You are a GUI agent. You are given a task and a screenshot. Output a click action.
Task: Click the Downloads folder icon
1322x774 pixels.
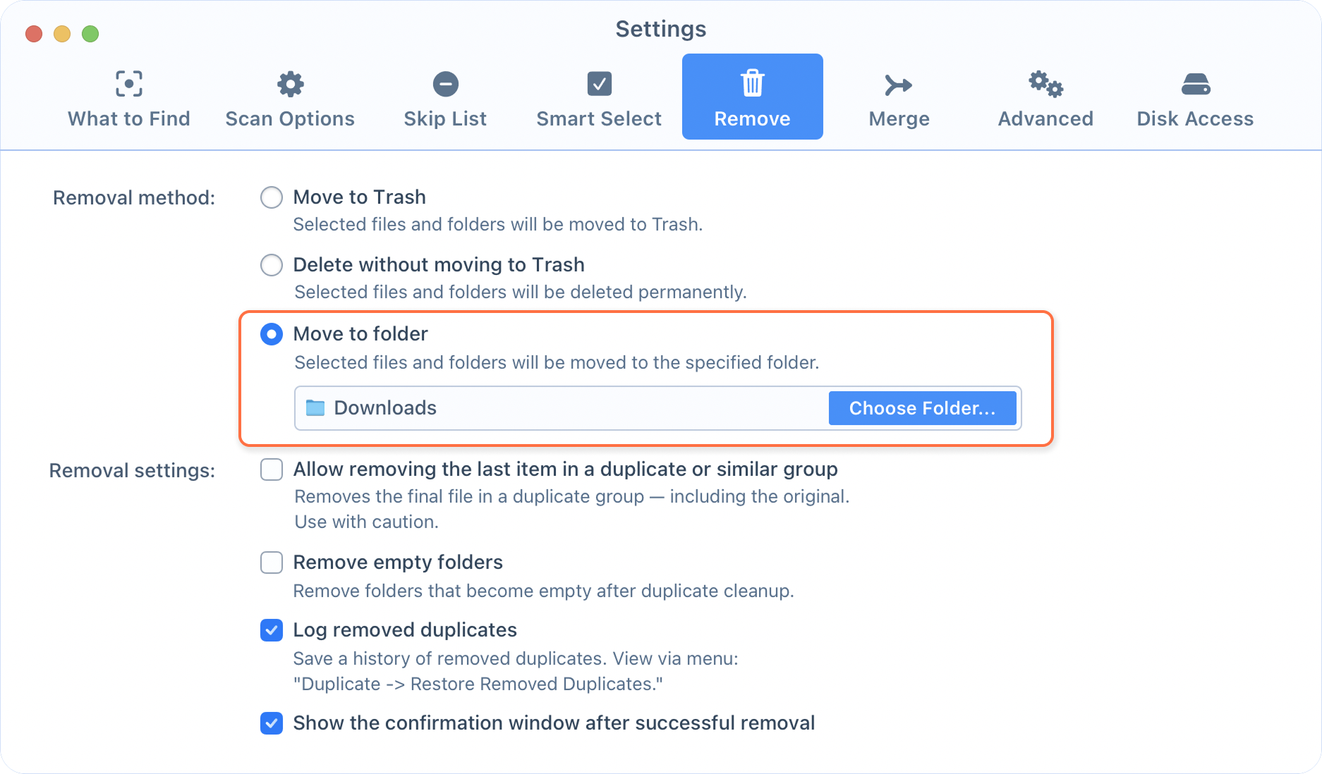point(315,407)
